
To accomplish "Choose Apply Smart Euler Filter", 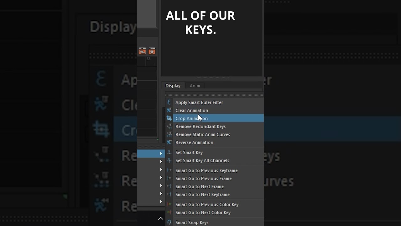I will pyautogui.click(x=215, y=102).
